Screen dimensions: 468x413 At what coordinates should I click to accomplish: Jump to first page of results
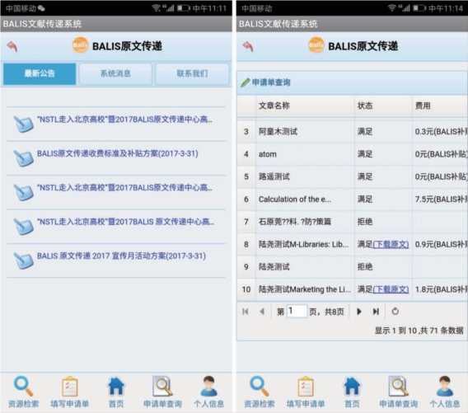[x=246, y=312]
